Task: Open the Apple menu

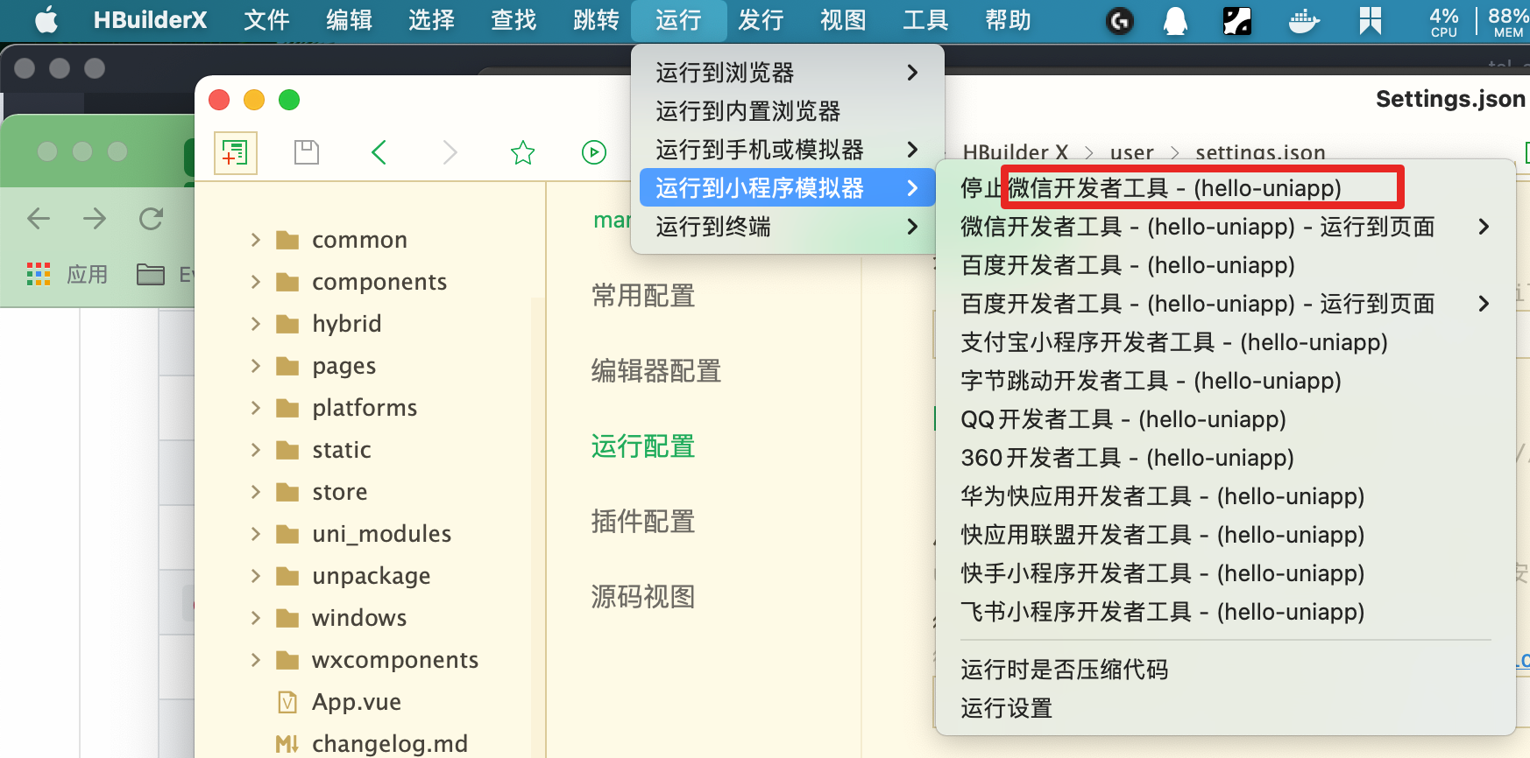Action: click(x=46, y=20)
